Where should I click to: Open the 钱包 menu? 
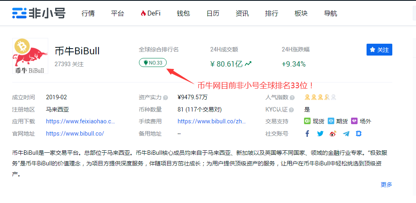click(183, 13)
